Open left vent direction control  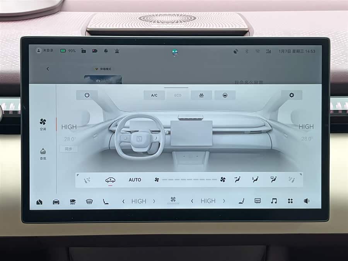(x=87, y=180)
